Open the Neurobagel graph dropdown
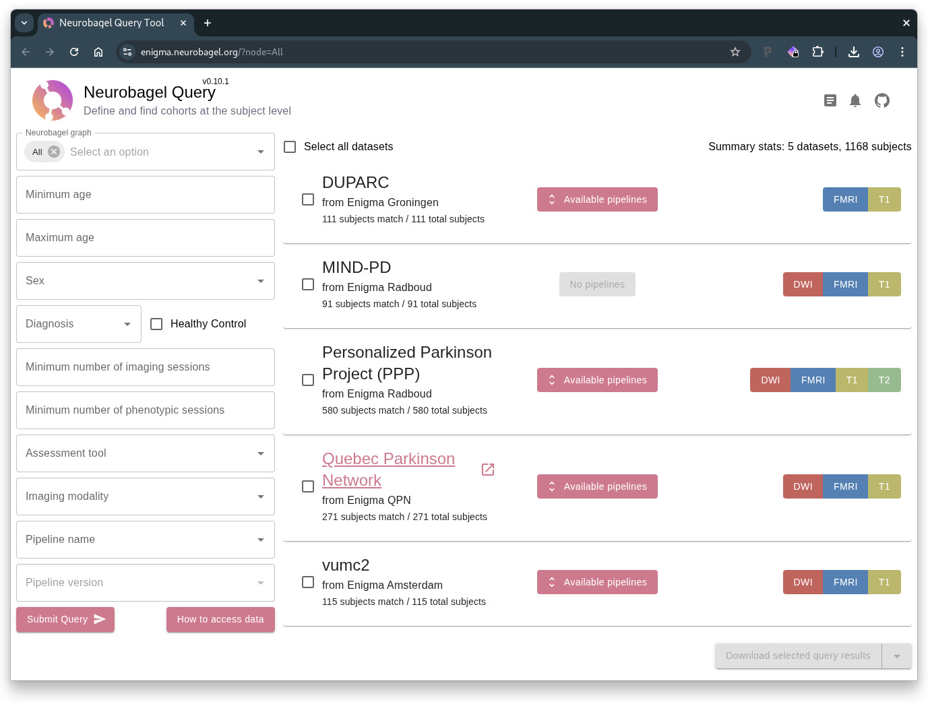This screenshot has height=702, width=928. pyautogui.click(x=261, y=152)
